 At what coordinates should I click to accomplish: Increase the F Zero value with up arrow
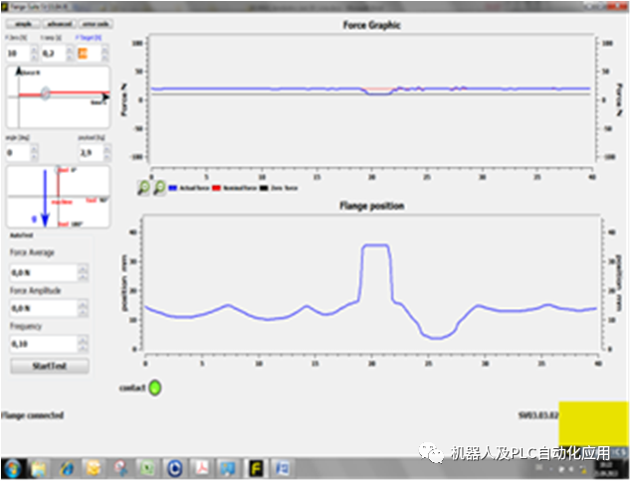pyautogui.click(x=34, y=50)
